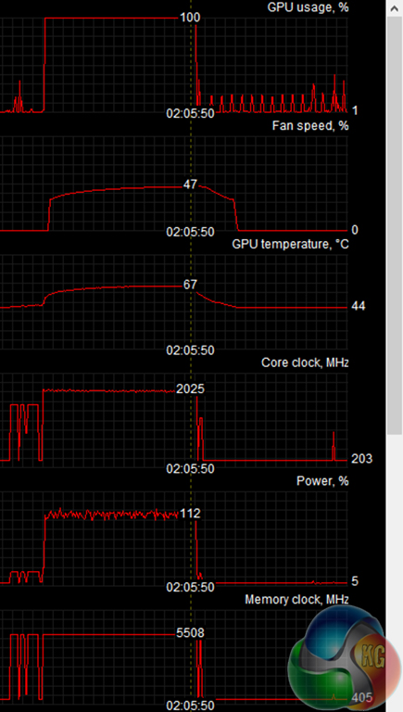Click the 100 peak value on GPU usage graph
403x712 pixels.
pos(190,18)
